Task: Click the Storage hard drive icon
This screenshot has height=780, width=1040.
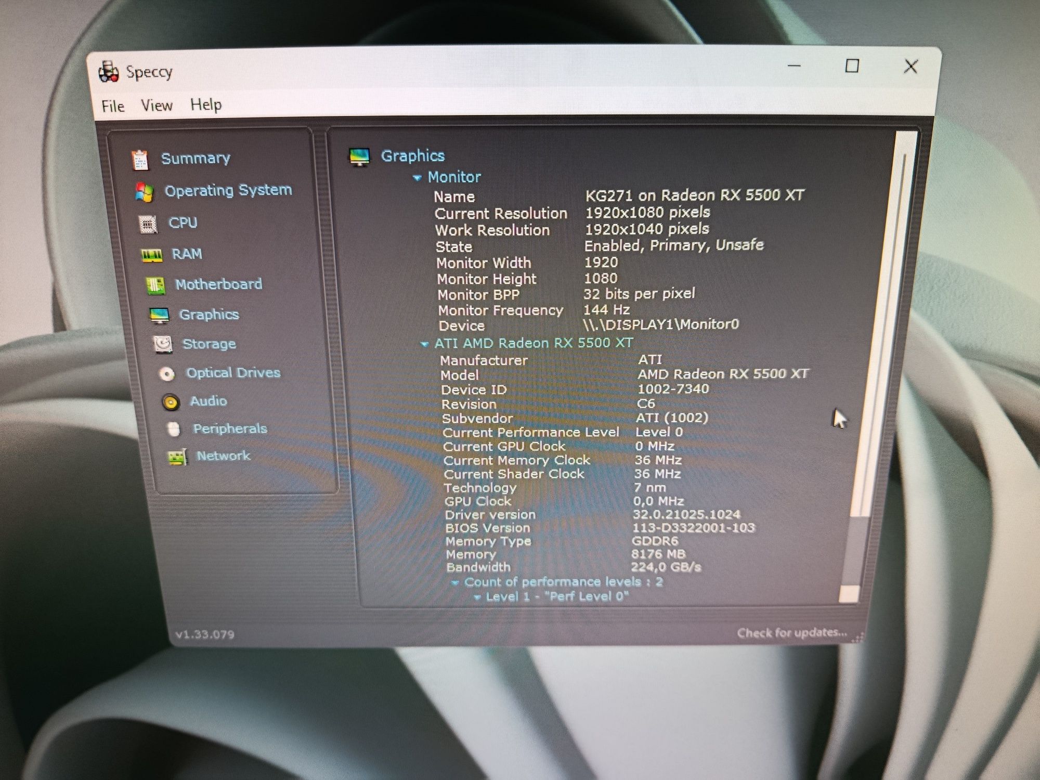Action: coord(163,344)
